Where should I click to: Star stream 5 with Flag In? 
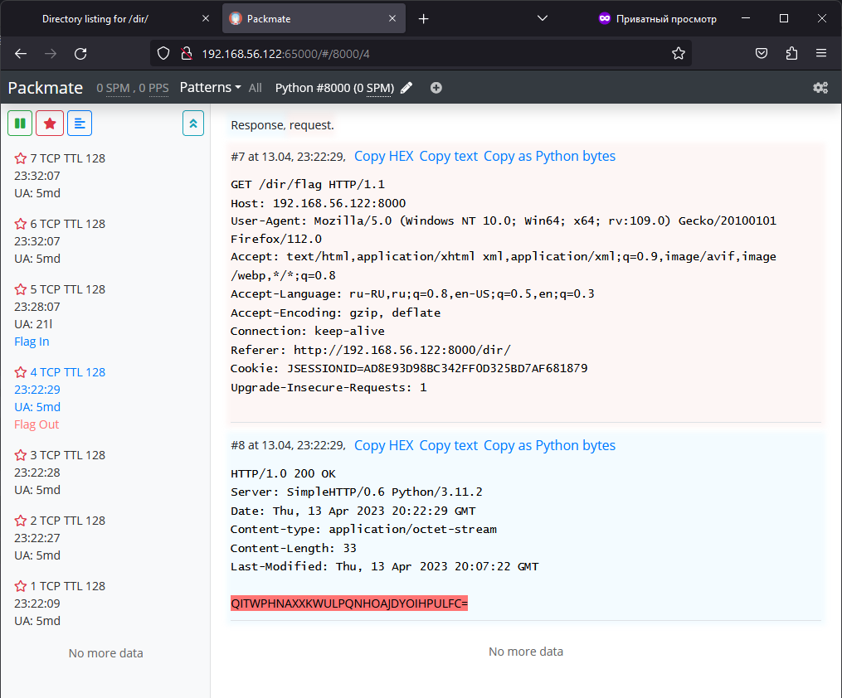point(21,289)
